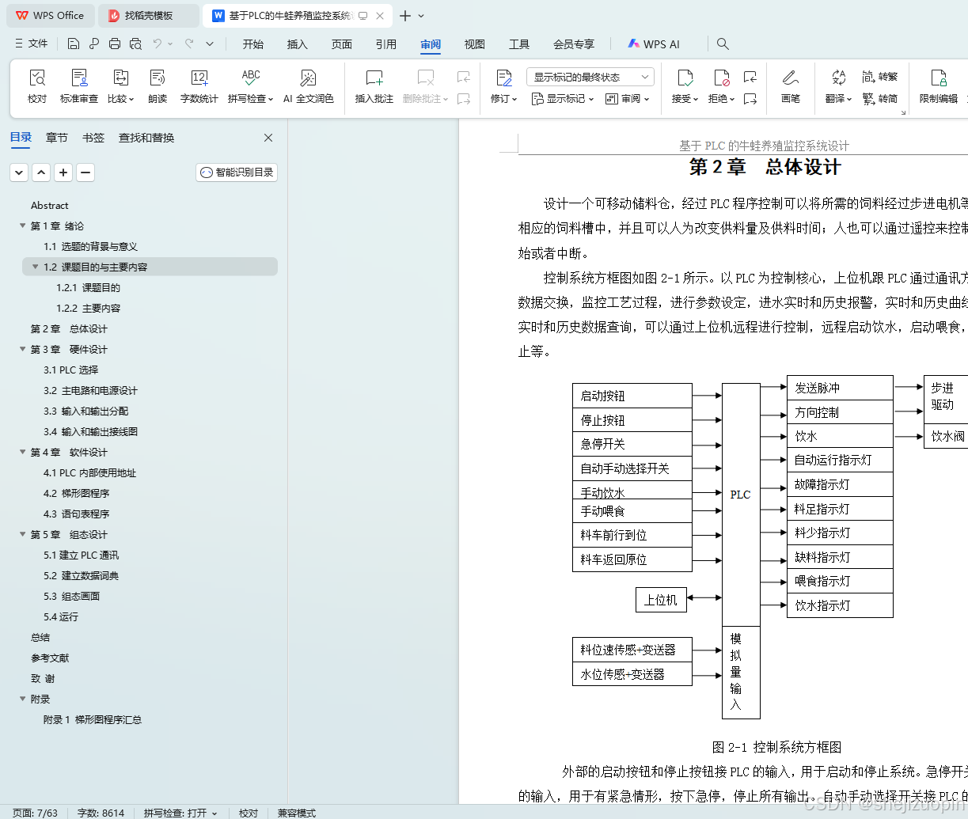
Task: Click the 校对 proofreading icon in the ribbon
Action: point(37,86)
